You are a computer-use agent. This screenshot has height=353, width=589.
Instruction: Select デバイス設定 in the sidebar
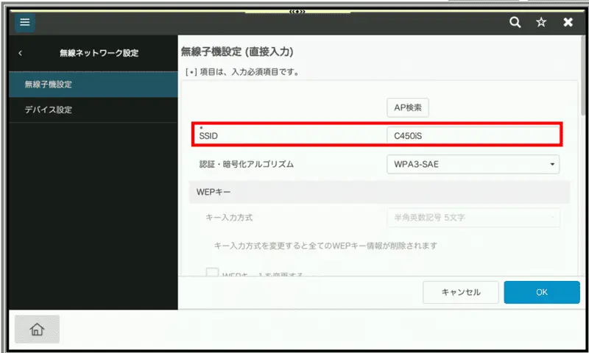click(94, 110)
